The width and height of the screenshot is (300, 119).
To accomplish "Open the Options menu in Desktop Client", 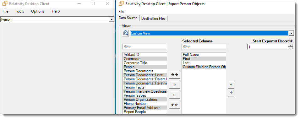I will click(x=38, y=11).
